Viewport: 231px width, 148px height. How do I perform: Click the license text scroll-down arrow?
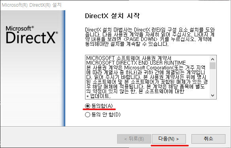click(212, 96)
